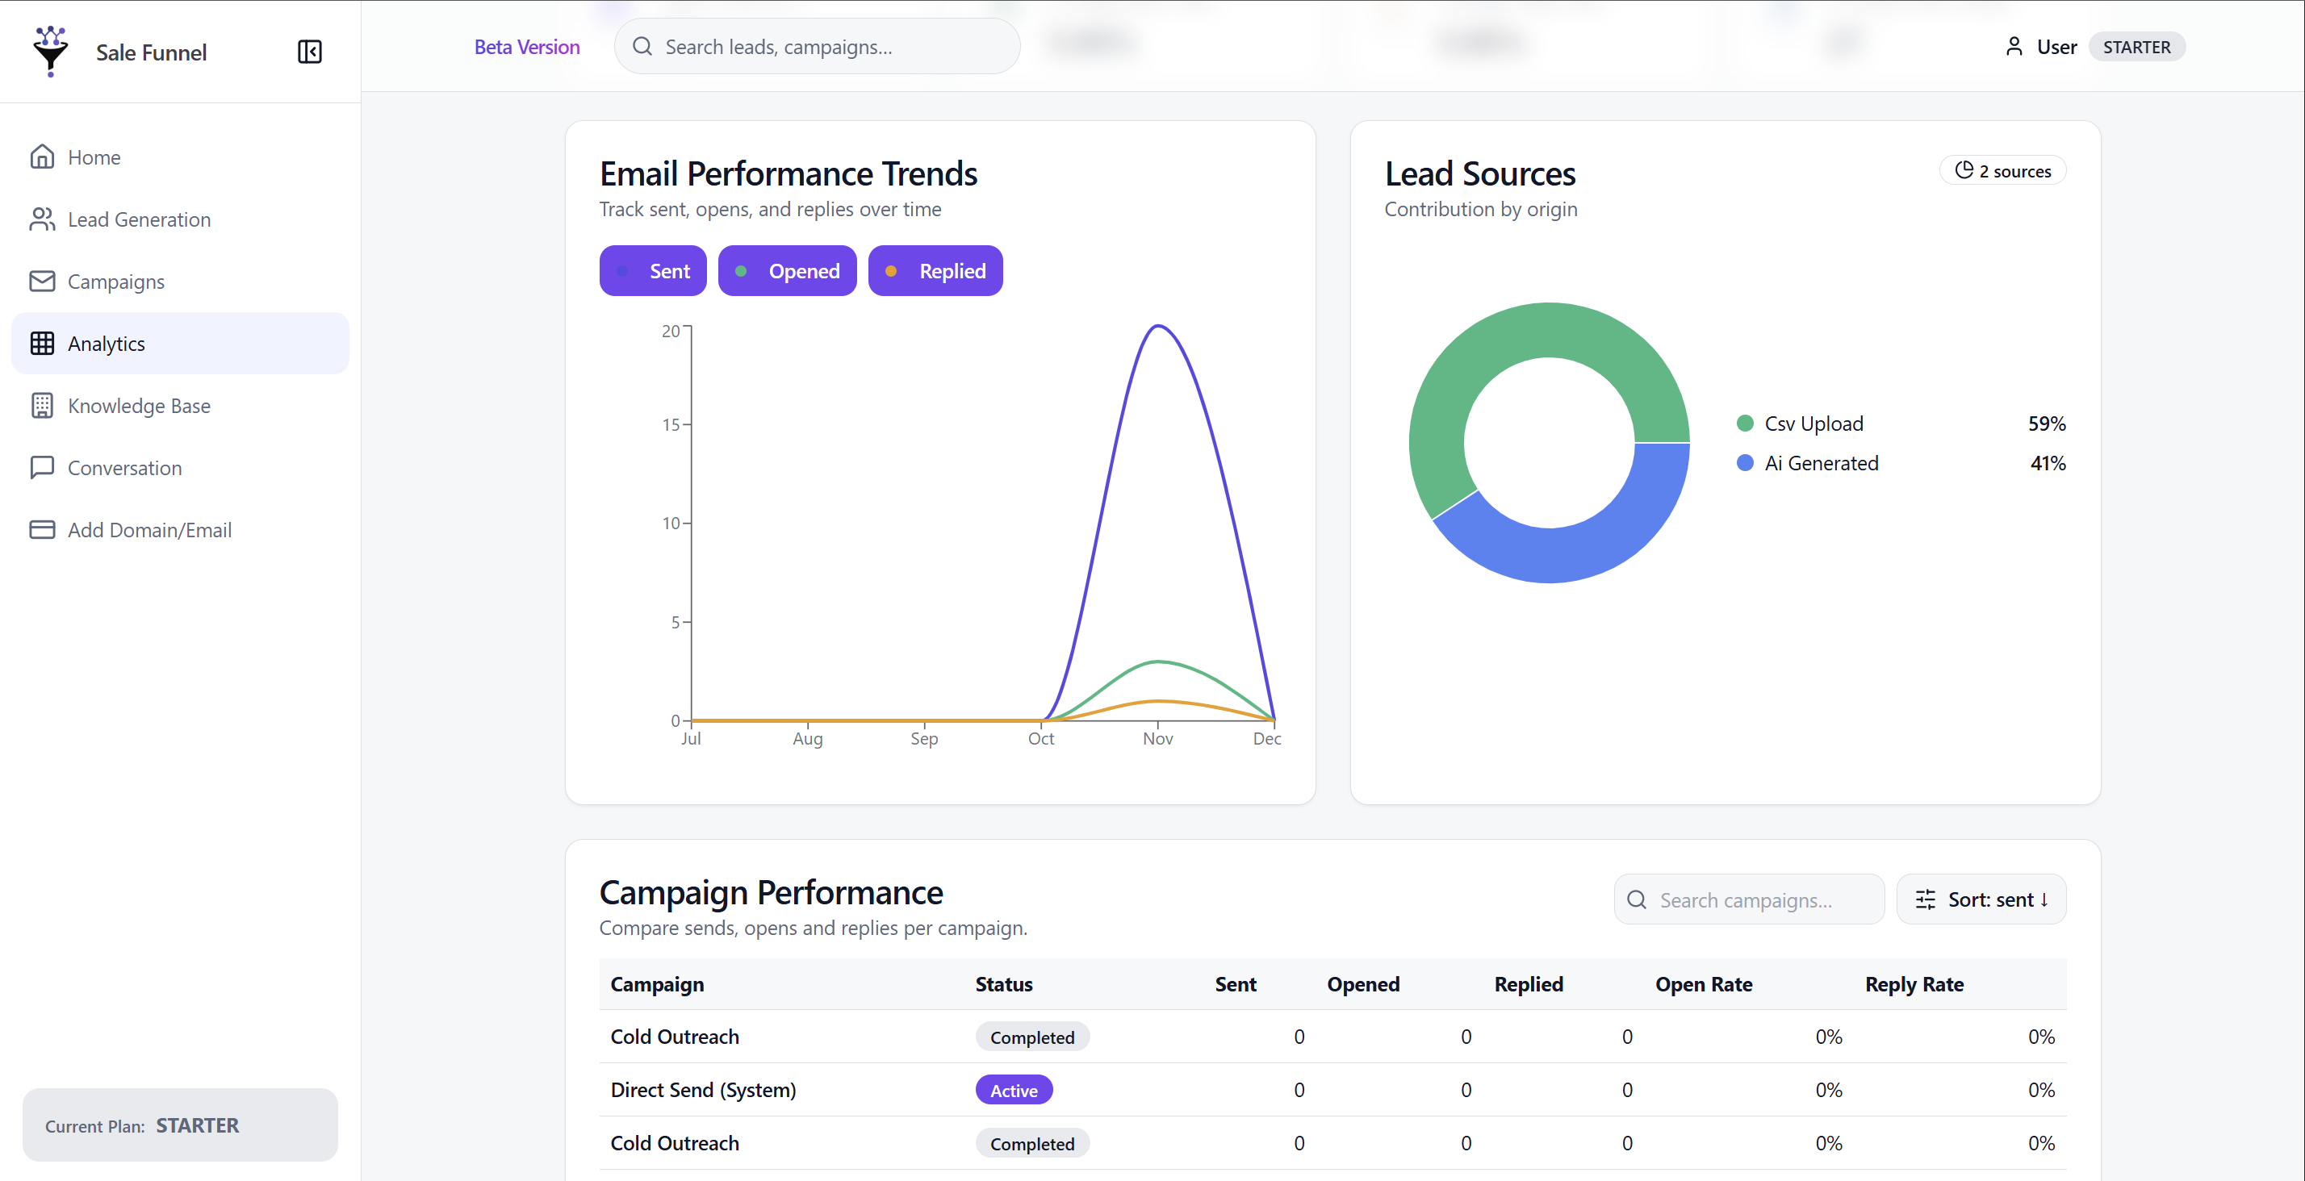Viewport: 2305px width, 1181px height.
Task: Click the user profile icon
Action: click(x=2014, y=47)
